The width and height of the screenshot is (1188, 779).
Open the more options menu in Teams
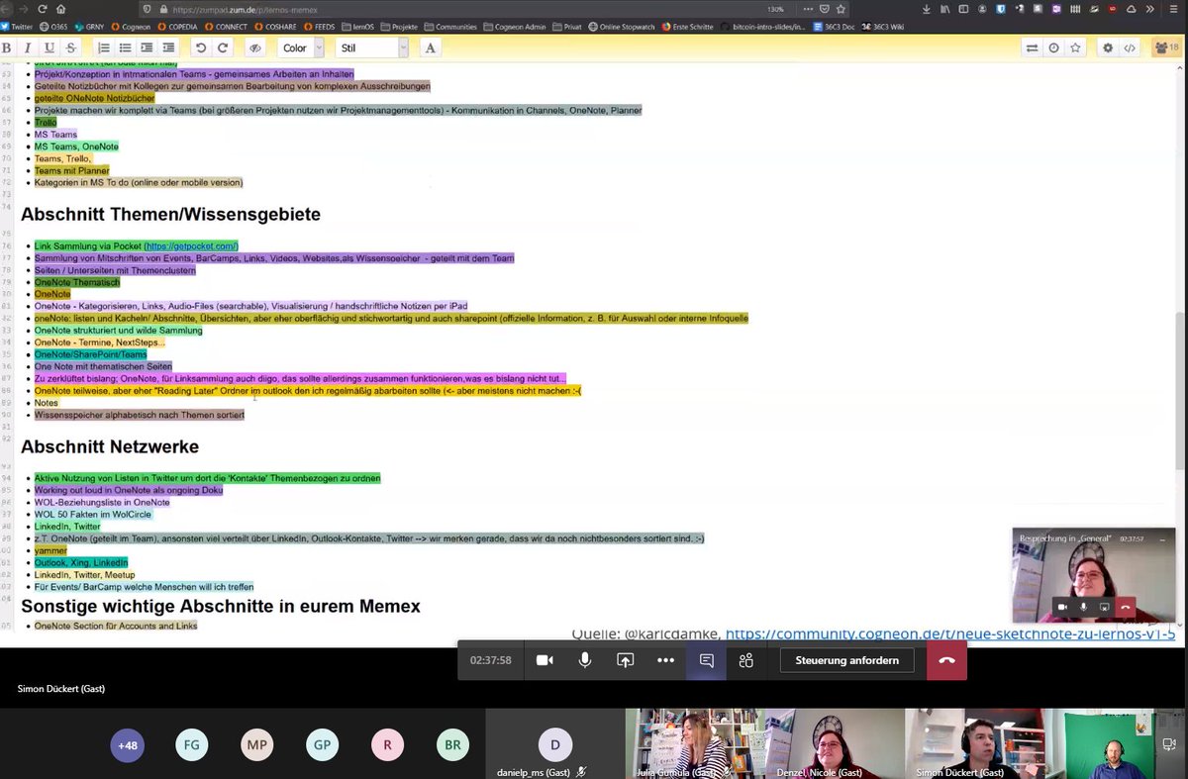pos(667,660)
